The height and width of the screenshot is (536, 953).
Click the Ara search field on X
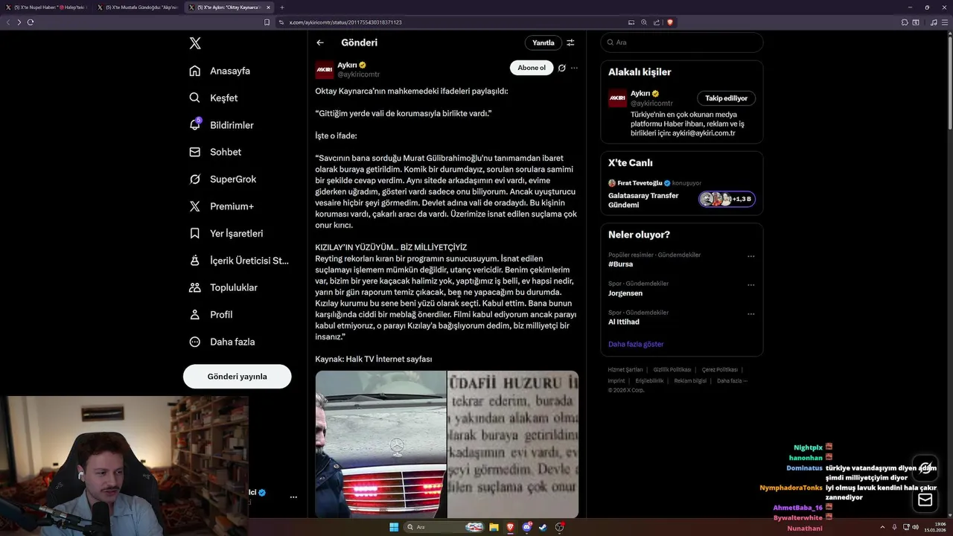pyautogui.click(x=682, y=42)
